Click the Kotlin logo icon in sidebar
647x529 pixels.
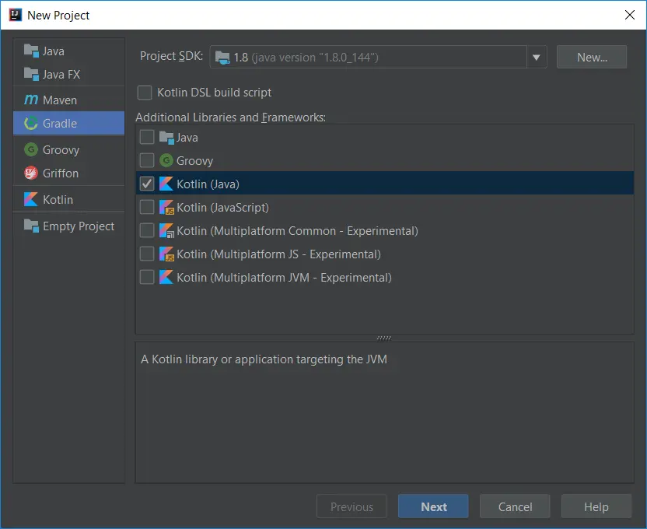pos(31,199)
